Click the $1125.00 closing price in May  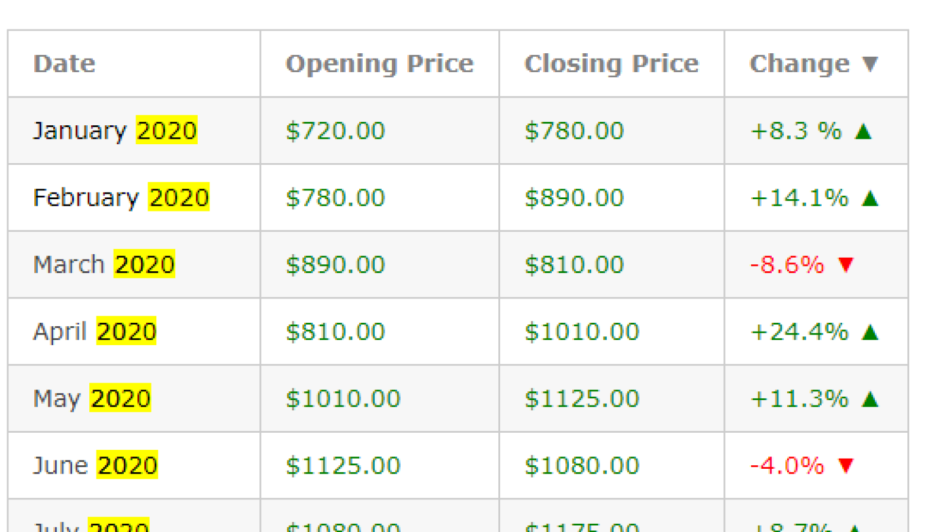[x=582, y=398]
